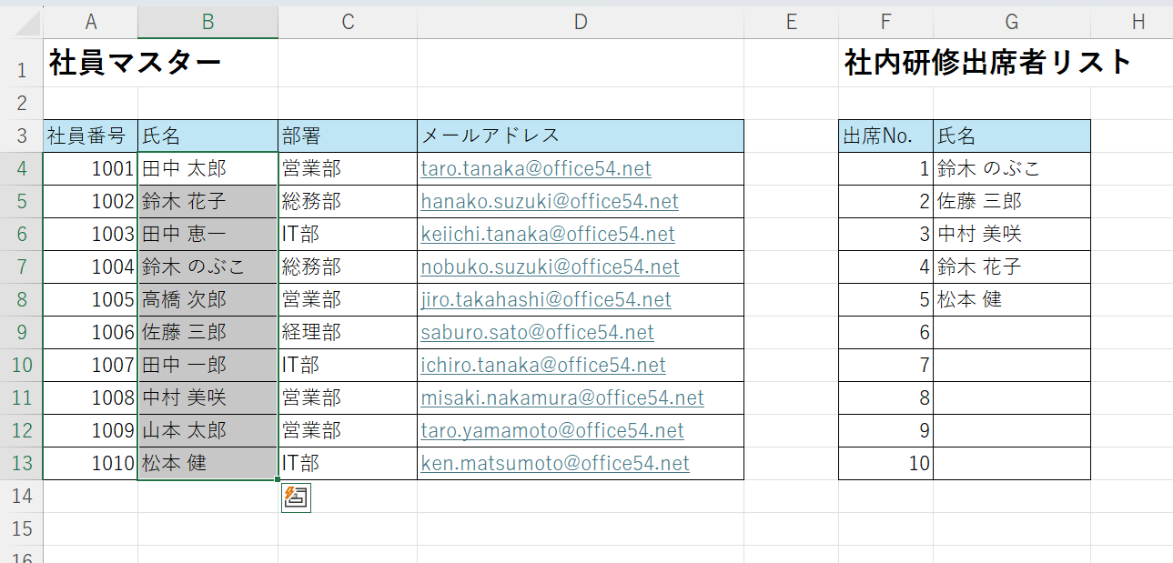
Task: Open the taro.yamamoto@office54.net email link
Action: point(552,431)
